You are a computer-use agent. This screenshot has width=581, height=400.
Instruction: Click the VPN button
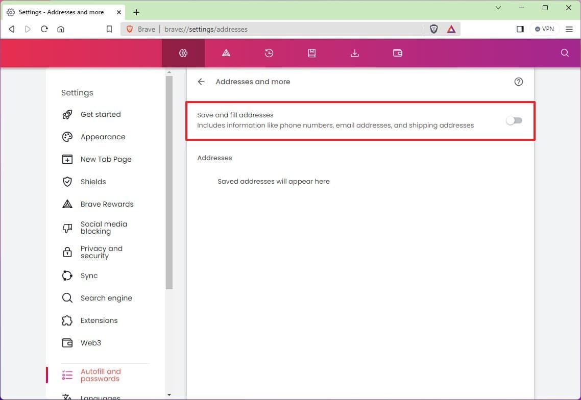[x=545, y=29]
